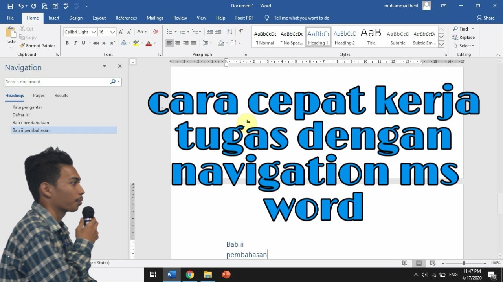The width and height of the screenshot is (503, 282).
Task: Open Print Preview from quick access toolbar
Action: tap(44, 6)
